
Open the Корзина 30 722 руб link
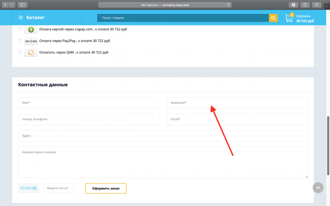click(305, 18)
